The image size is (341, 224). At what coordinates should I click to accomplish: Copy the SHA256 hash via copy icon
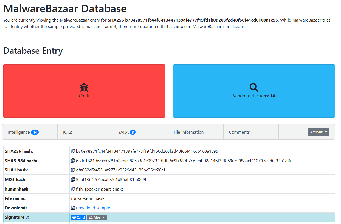click(73, 151)
